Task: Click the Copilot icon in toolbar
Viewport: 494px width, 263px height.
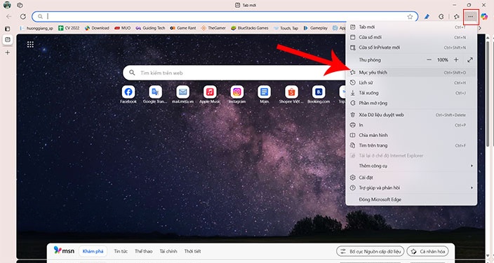Action: point(485,17)
